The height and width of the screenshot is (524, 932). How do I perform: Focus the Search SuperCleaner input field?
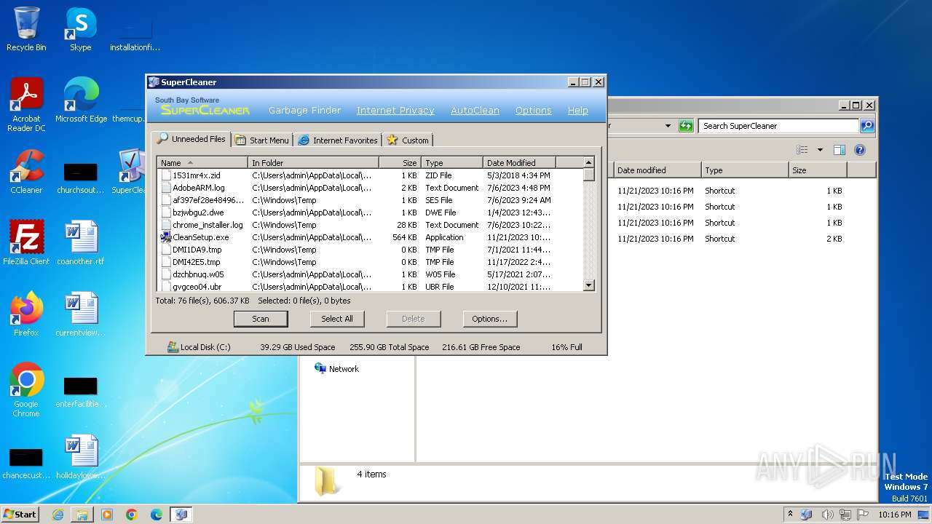pos(778,126)
